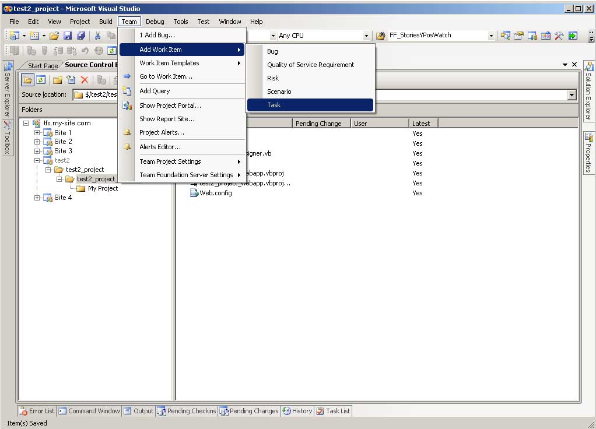Open the Server Explorer side tab
Screen dimensions: 596x429
click(8, 89)
